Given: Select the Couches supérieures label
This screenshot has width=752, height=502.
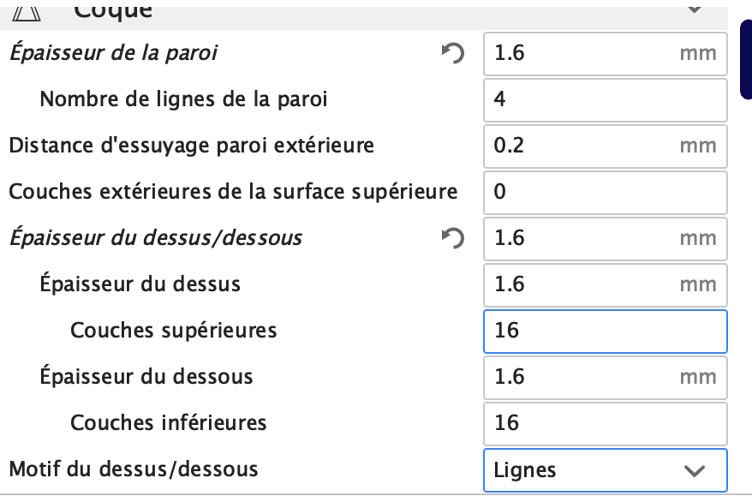Looking at the screenshot, I should click(x=174, y=331).
